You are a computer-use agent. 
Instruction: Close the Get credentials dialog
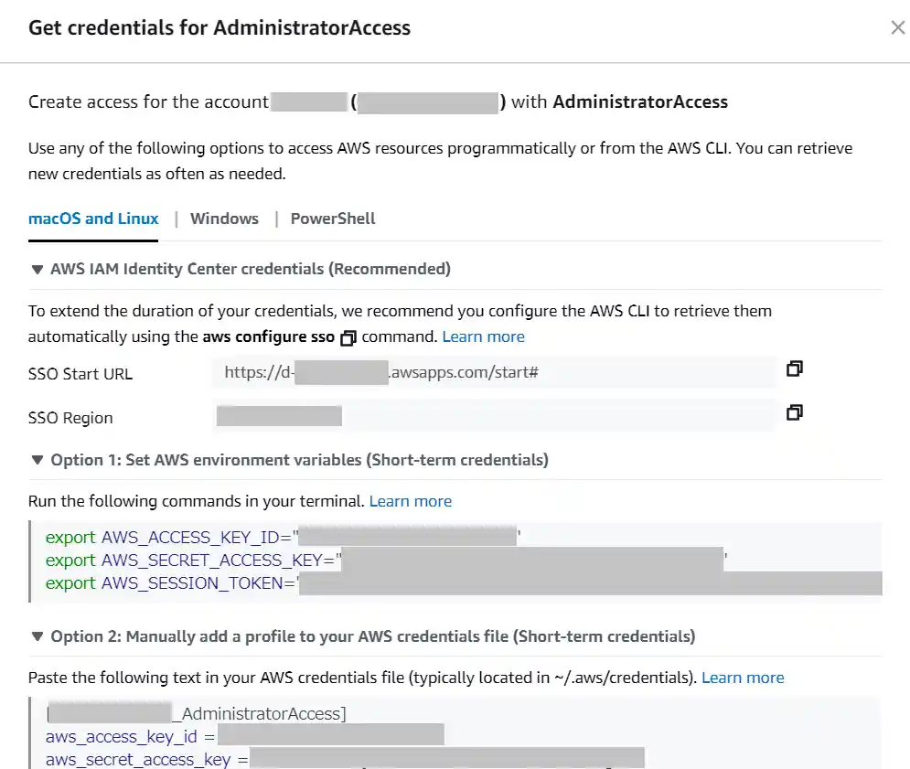click(x=898, y=27)
